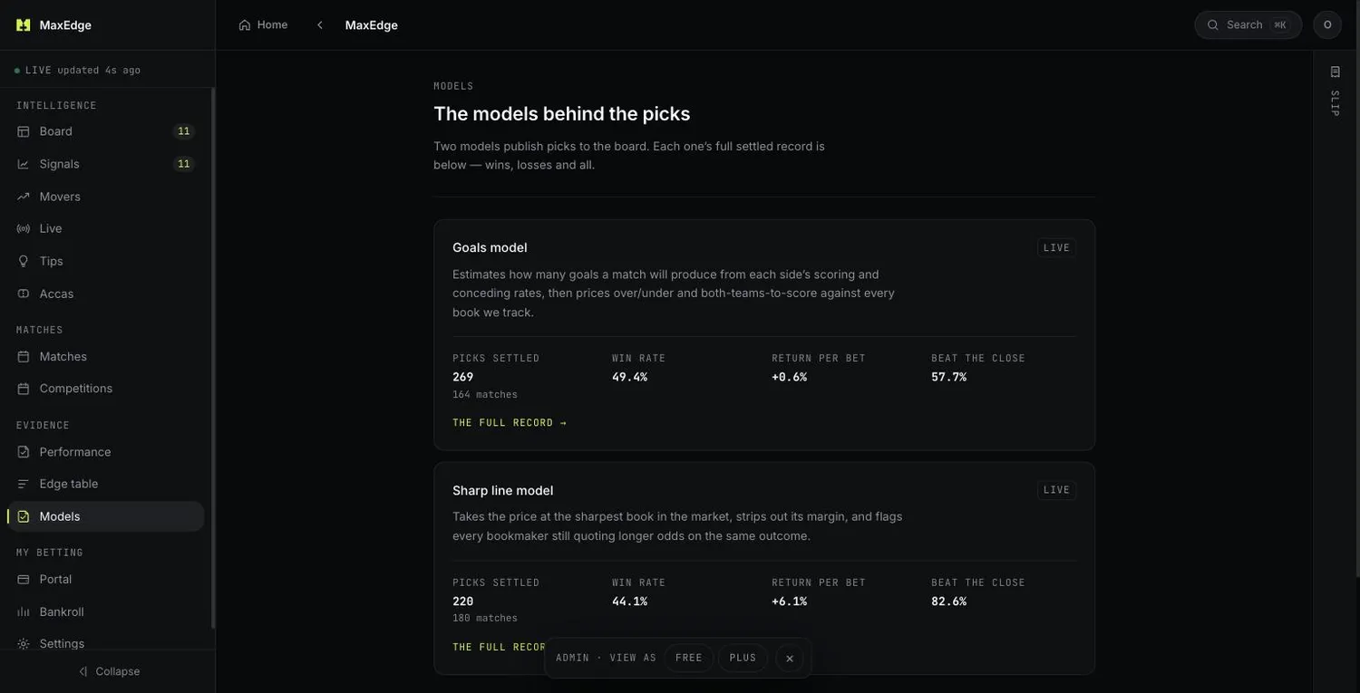Switch admin view to FREE
Image resolution: width=1360 pixels, height=693 pixels.
(689, 658)
